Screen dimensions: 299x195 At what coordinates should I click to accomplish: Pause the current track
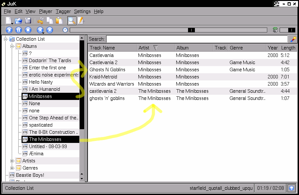19,30
